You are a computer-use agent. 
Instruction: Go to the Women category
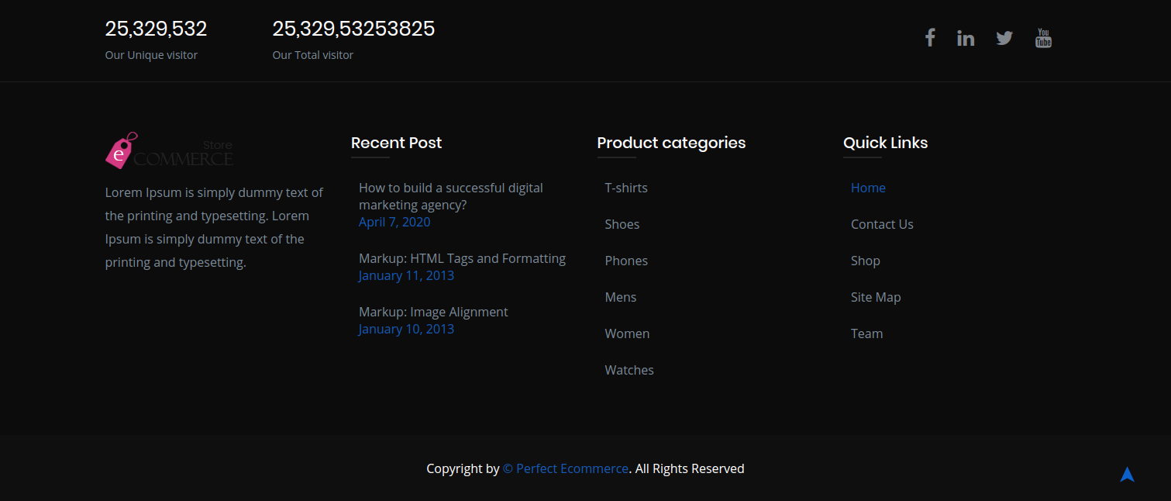coord(627,333)
